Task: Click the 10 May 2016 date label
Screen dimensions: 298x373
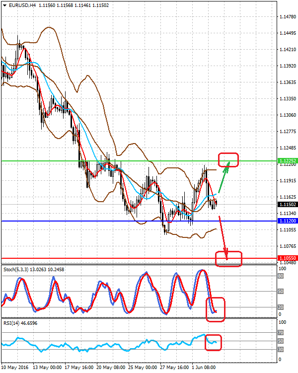Action: (x=15, y=368)
